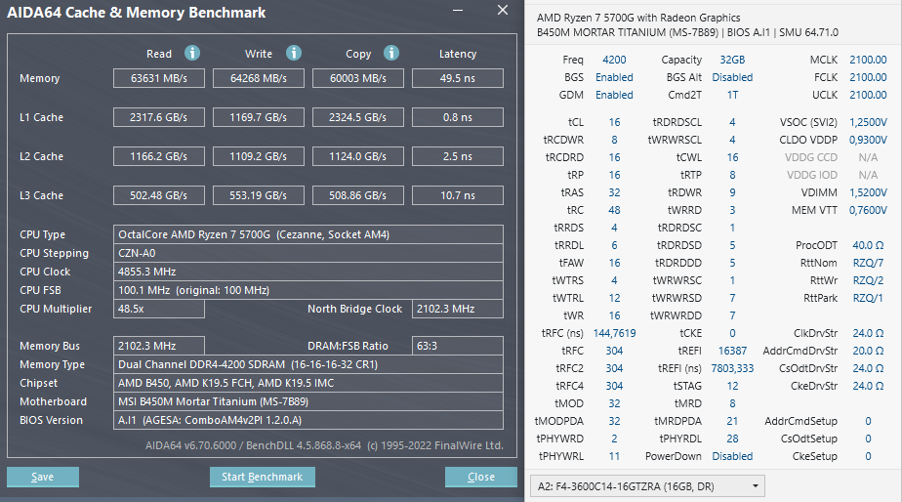Viewport: 902px width, 502px height.
Task: Minimize the AIDA64 benchmark window
Action: click(x=458, y=11)
